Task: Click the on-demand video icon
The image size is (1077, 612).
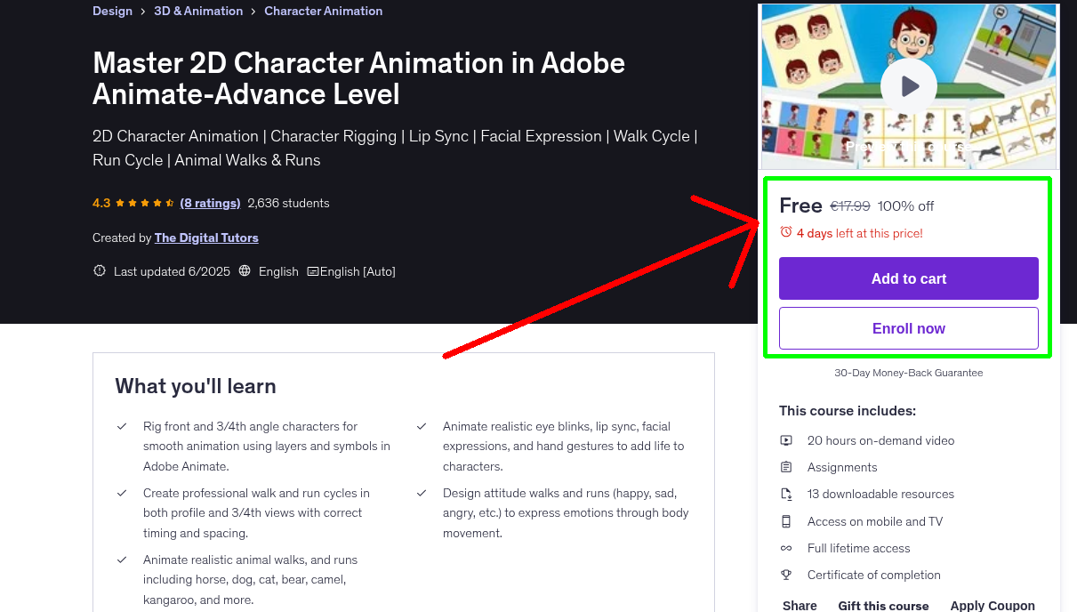Action: (x=786, y=440)
